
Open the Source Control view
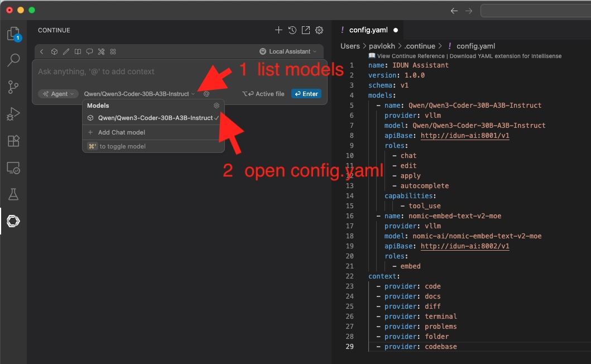point(13,87)
